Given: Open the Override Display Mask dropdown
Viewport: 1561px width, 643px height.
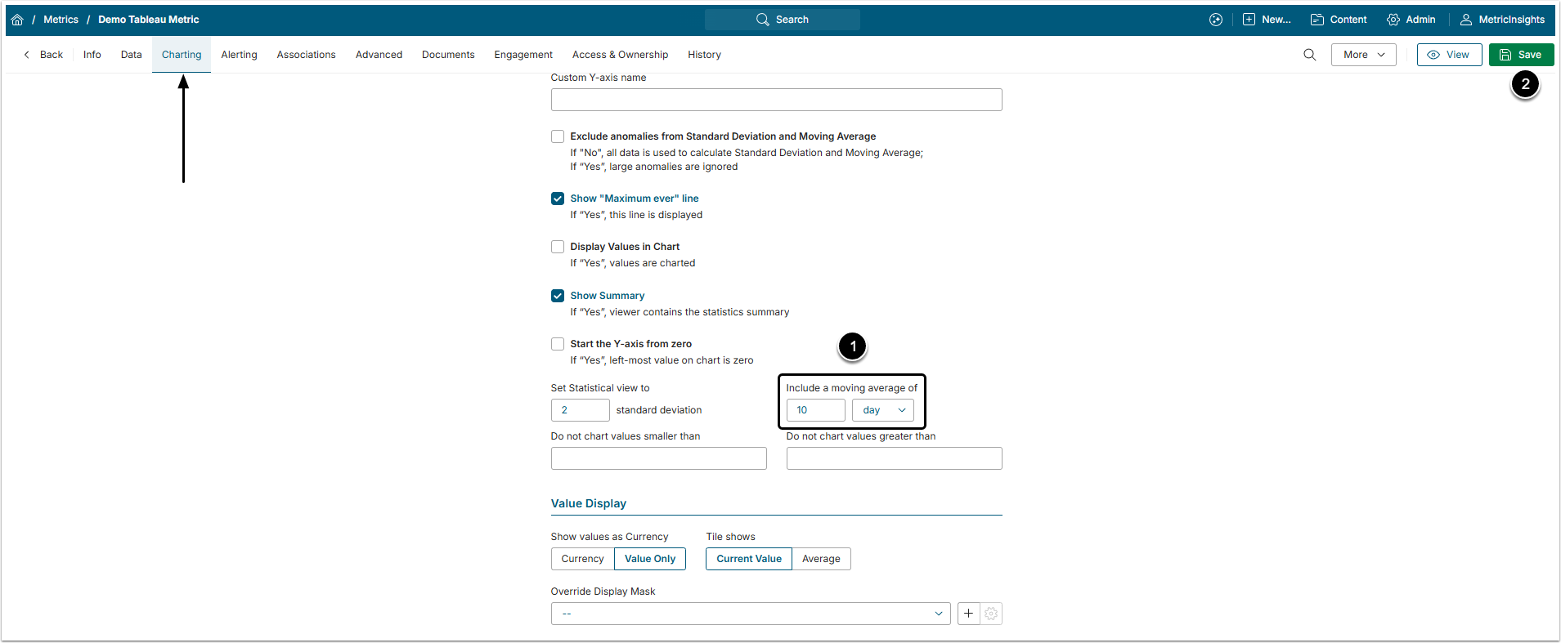Looking at the screenshot, I should (751, 614).
